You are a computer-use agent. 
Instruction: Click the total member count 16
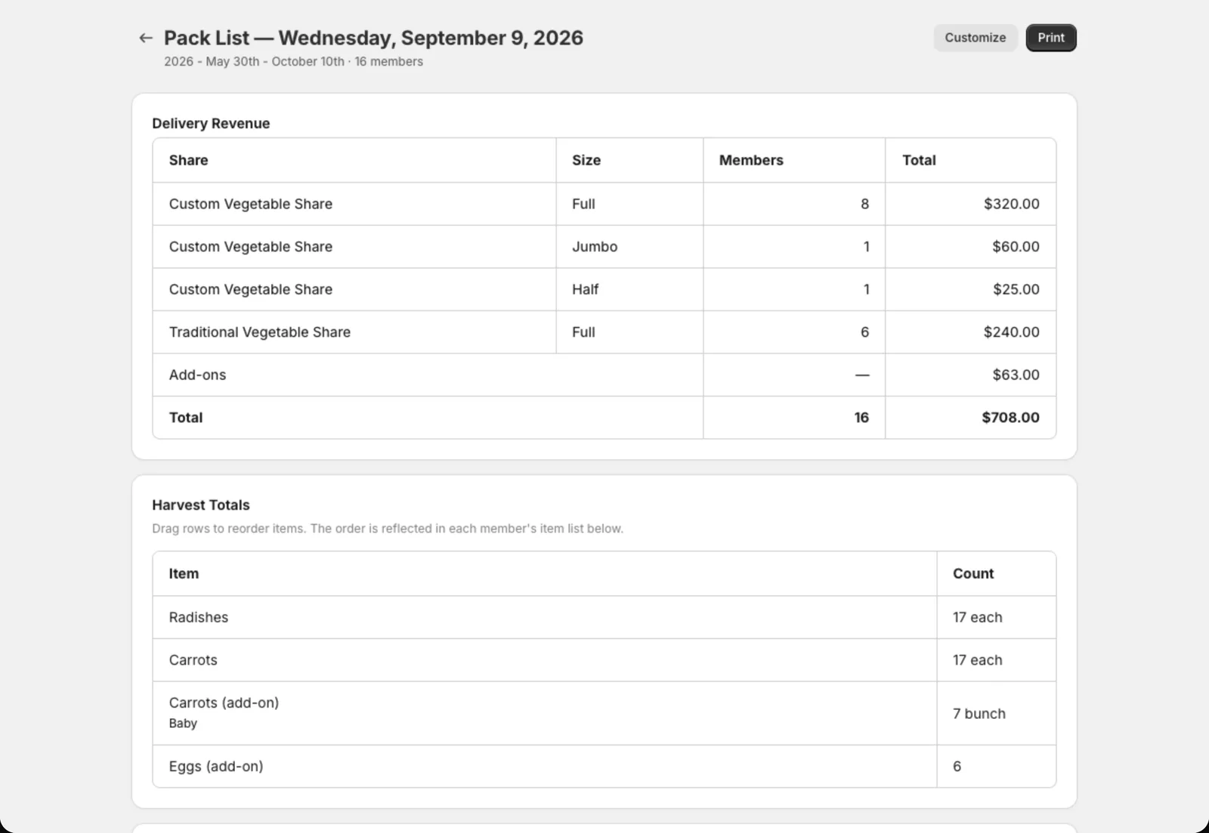pos(861,418)
